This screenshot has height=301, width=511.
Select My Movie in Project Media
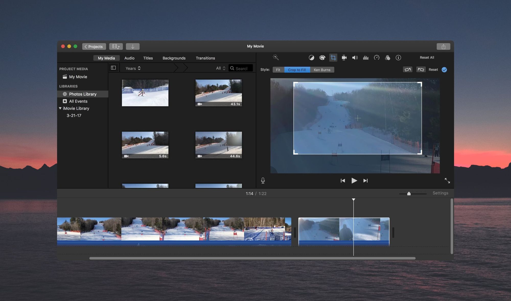point(78,77)
